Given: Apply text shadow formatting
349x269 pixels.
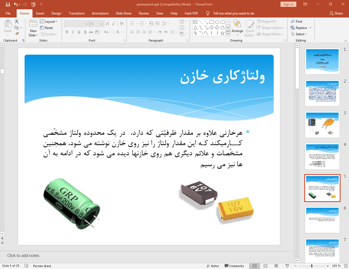Looking at the screenshot, I should 85,32.
